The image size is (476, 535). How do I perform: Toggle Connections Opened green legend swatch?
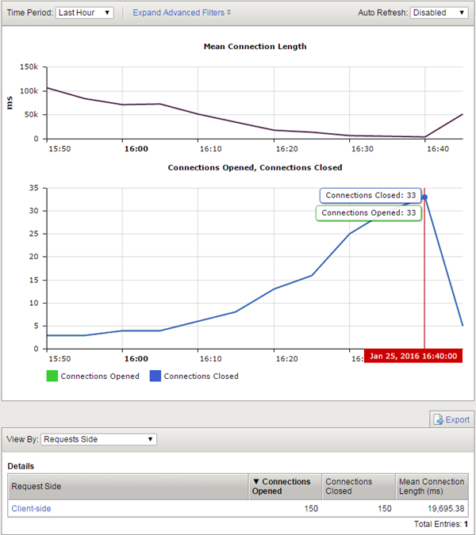[x=52, y=376]
